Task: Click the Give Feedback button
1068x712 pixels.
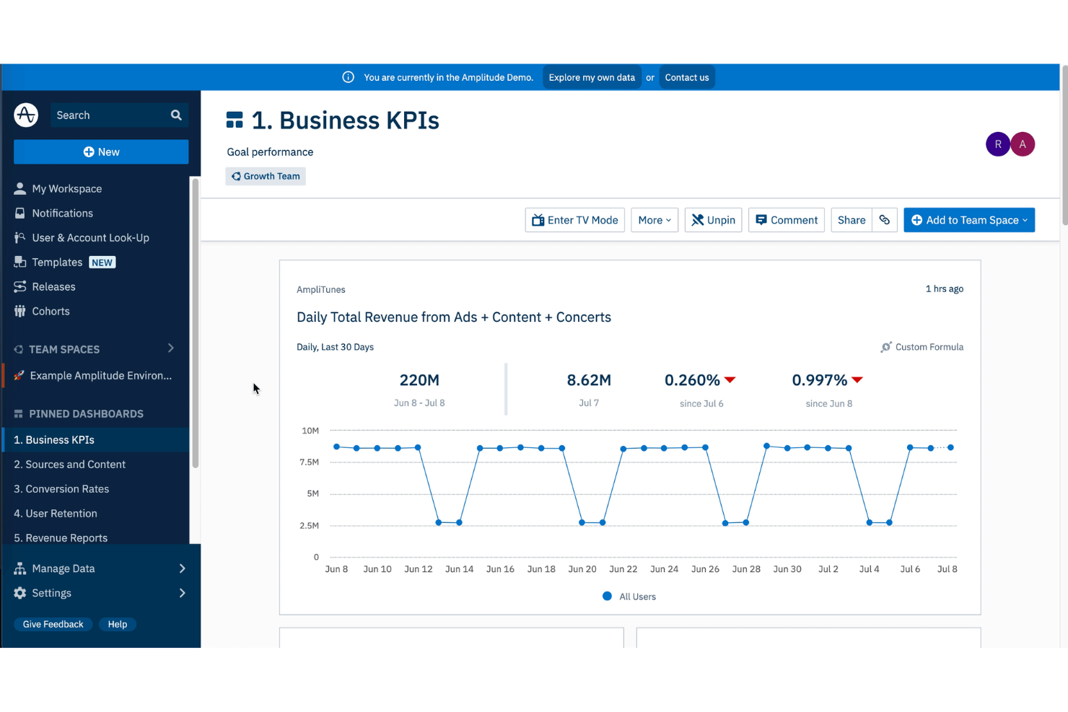Action: pyautogui.click(x=53, y=625)
